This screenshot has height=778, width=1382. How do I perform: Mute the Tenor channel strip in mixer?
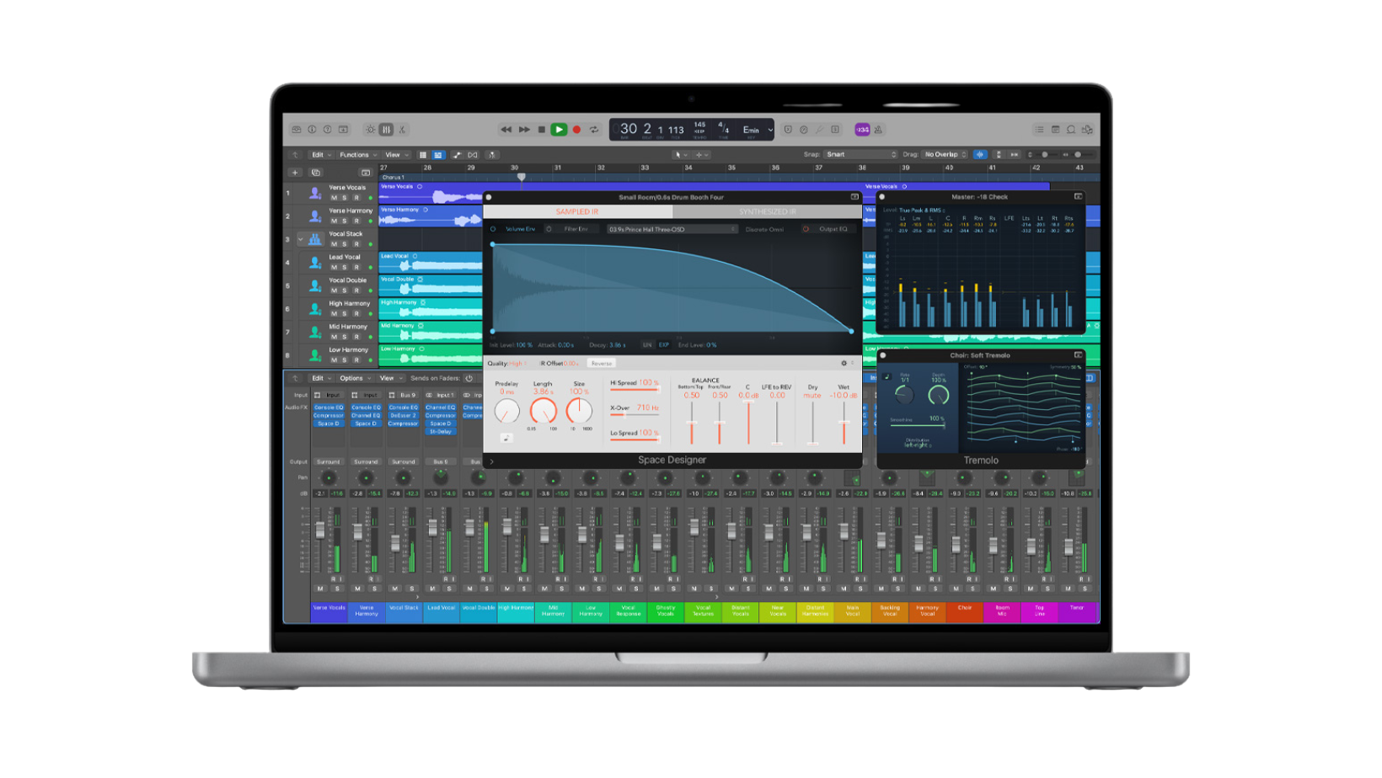[1069, 589]
